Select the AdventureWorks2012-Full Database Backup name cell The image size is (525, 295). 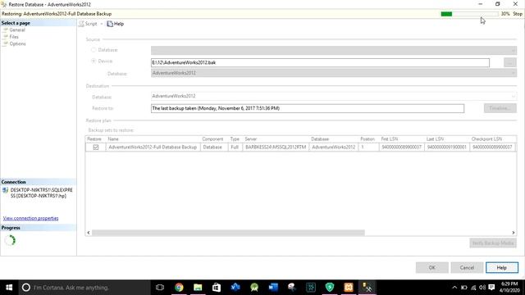pyautogui.click(x=153, y=147)
